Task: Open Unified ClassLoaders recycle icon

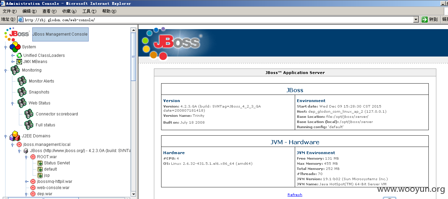Action: point(19,55)
